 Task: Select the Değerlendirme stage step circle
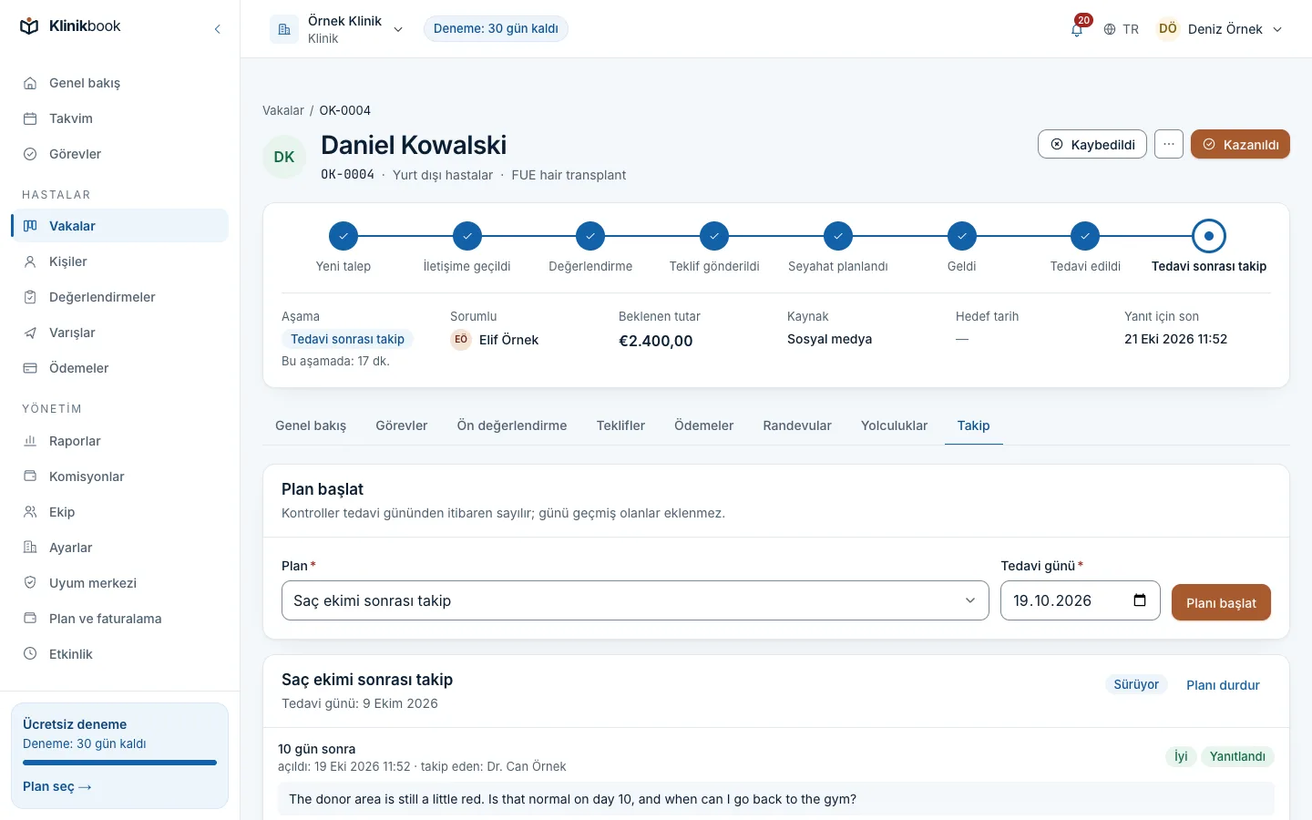(590, 236)
